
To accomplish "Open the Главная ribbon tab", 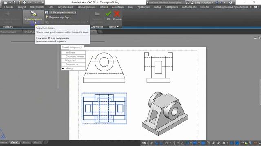I will [9, 7].
